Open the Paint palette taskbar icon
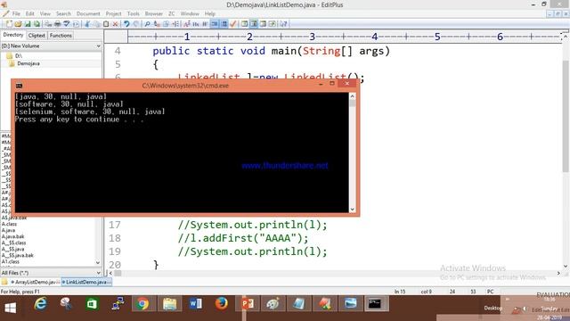 [x=273, y=304]
